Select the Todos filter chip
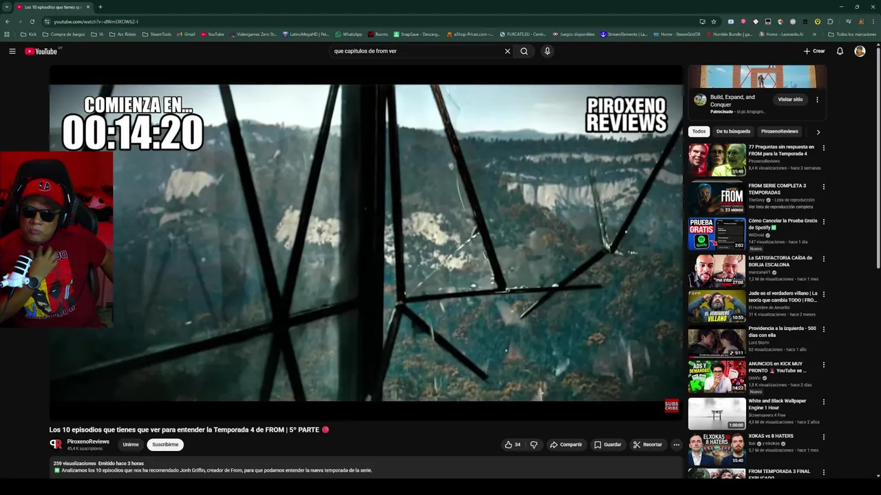The height and width of the screenshot is (495, 881). point(699,131)
